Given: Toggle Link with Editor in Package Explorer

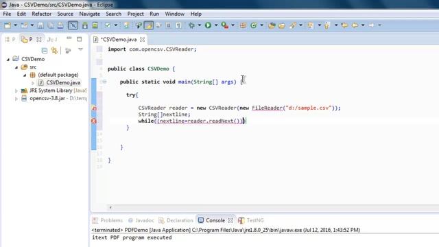Looking at the screenshot, I should click(54, 50).
